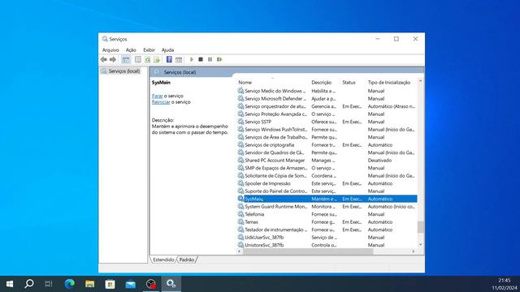The height and width of the screenshot is (292, 520).
Task: Click the Temas service gear icon
Action: tap(240, 221)
